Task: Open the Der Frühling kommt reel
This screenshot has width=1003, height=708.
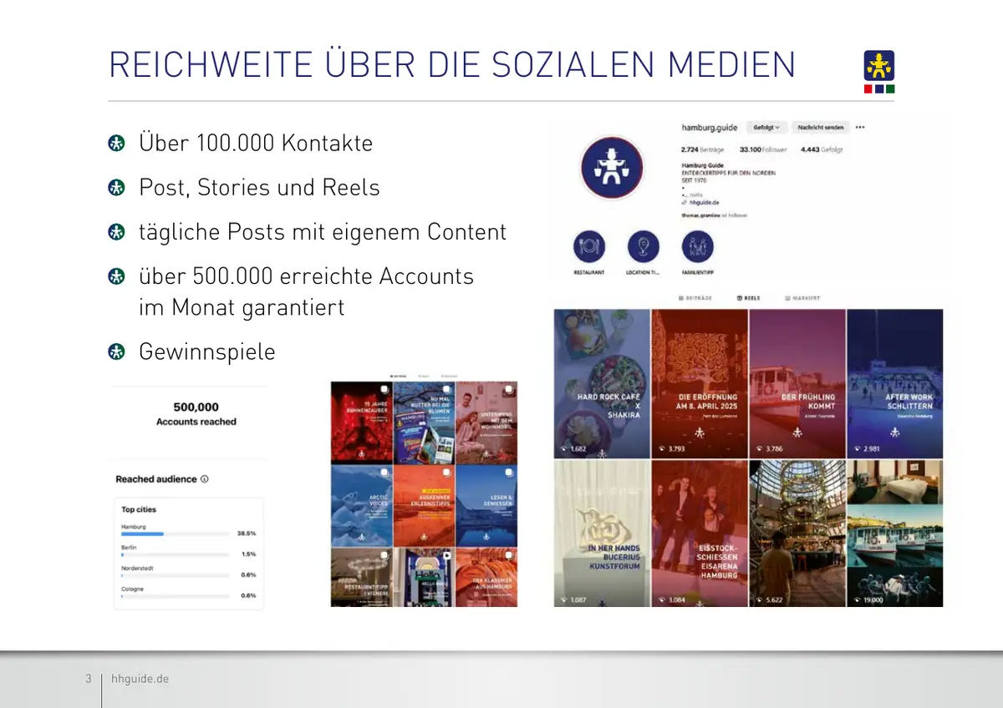Action: [797, 384]
